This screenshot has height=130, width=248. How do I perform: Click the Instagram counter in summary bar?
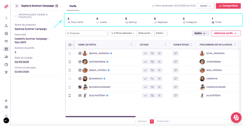coord(190,21)
